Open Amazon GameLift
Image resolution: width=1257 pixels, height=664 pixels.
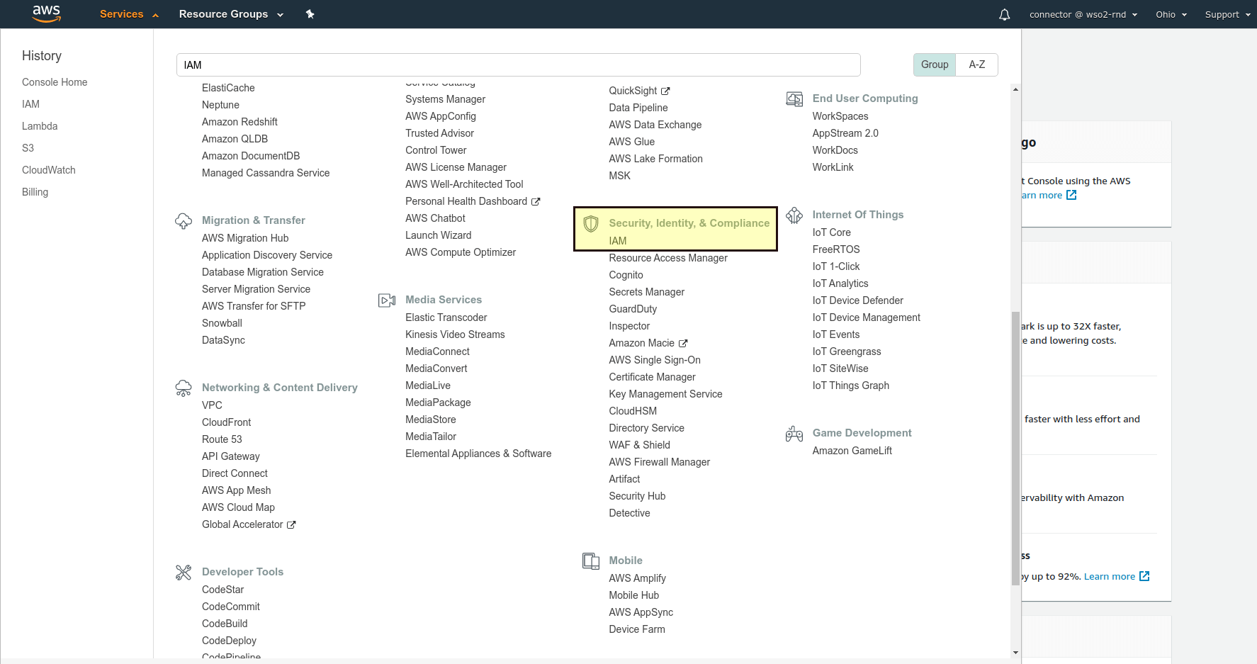pyautogui.click(x=852, y=451)
